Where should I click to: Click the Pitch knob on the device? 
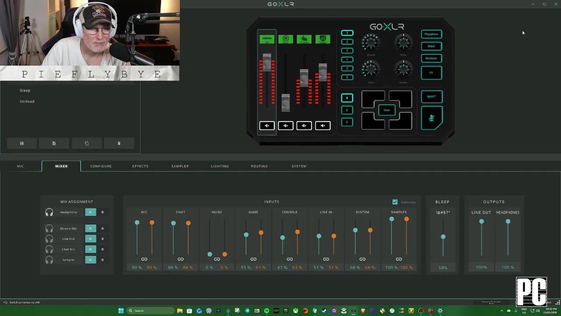(403, 43)
